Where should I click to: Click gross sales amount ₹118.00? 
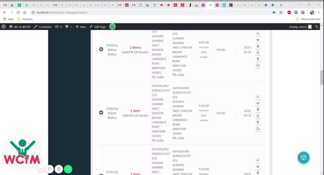point(204,169)
